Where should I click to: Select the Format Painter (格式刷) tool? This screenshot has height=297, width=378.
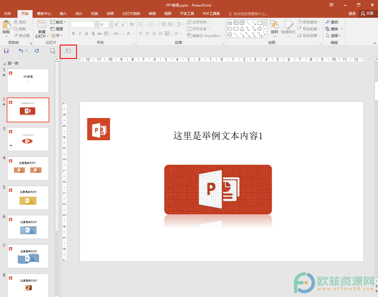tap(22, 36)
